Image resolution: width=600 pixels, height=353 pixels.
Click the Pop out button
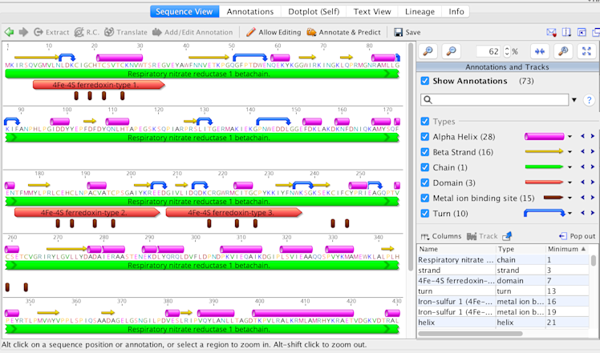tap(577, 236)
